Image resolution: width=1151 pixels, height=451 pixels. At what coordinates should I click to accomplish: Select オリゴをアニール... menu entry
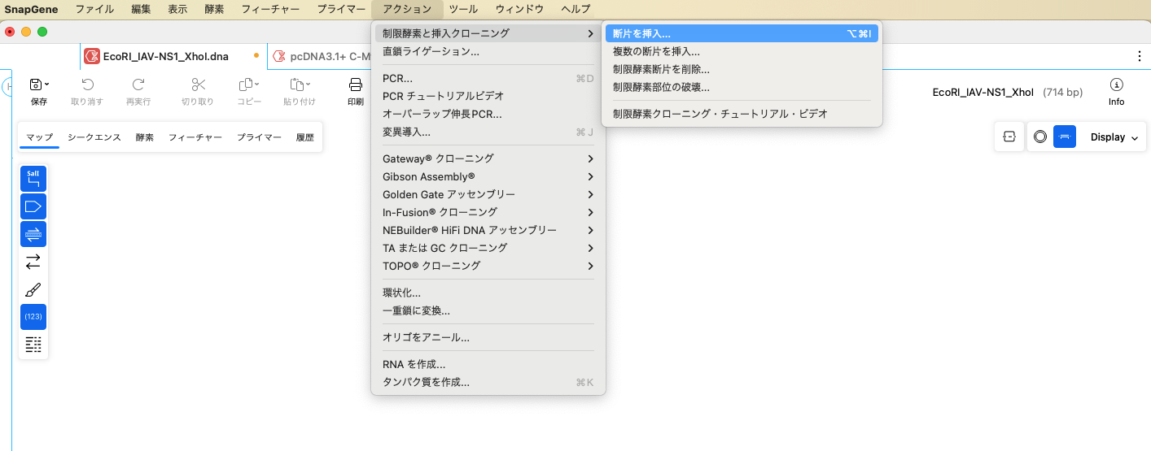pos(488,337)
